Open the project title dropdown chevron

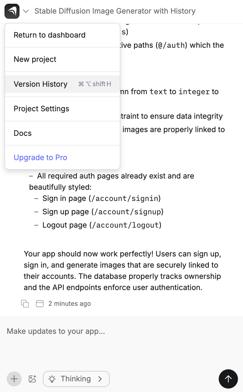[x=26, y=11]
